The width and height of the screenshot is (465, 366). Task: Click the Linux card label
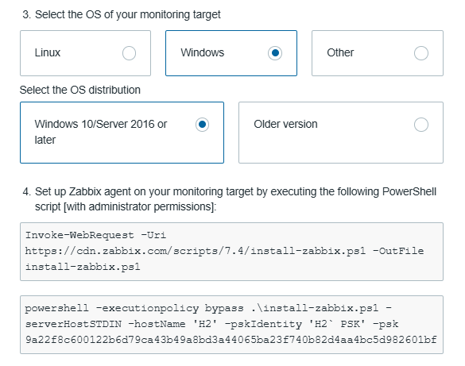pos(48,52)
